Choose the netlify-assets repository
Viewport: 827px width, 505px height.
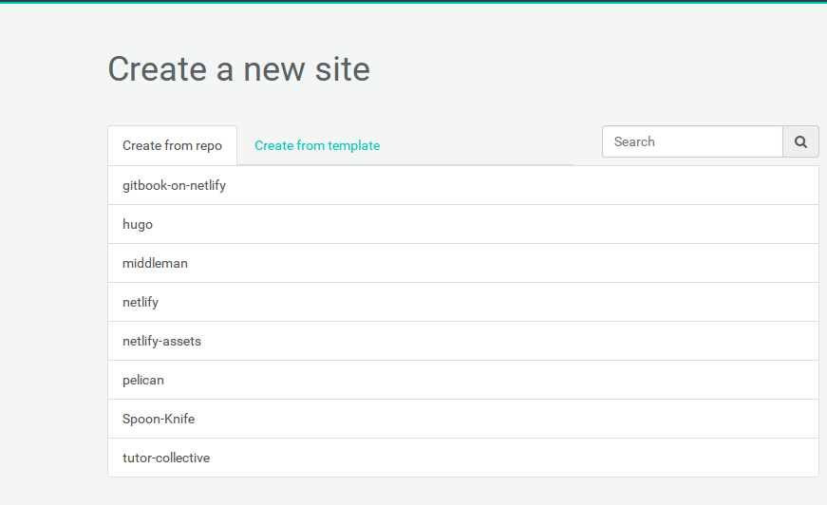pos(463,342)
